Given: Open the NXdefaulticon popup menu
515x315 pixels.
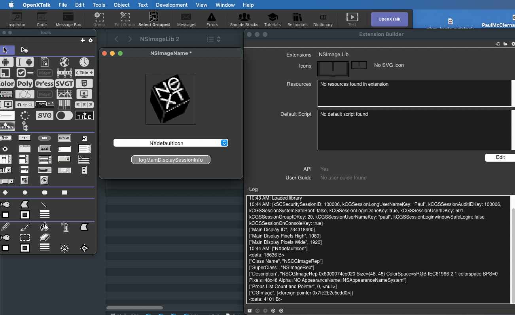Looking at the screenshot, I should click(x=170, y=143).
